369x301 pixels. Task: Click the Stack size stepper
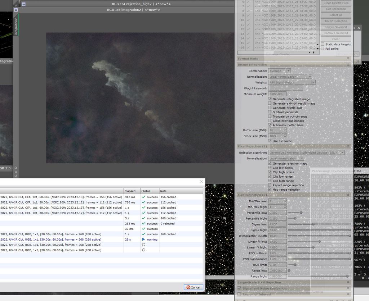pyautogui.click(x=285, y=136)
